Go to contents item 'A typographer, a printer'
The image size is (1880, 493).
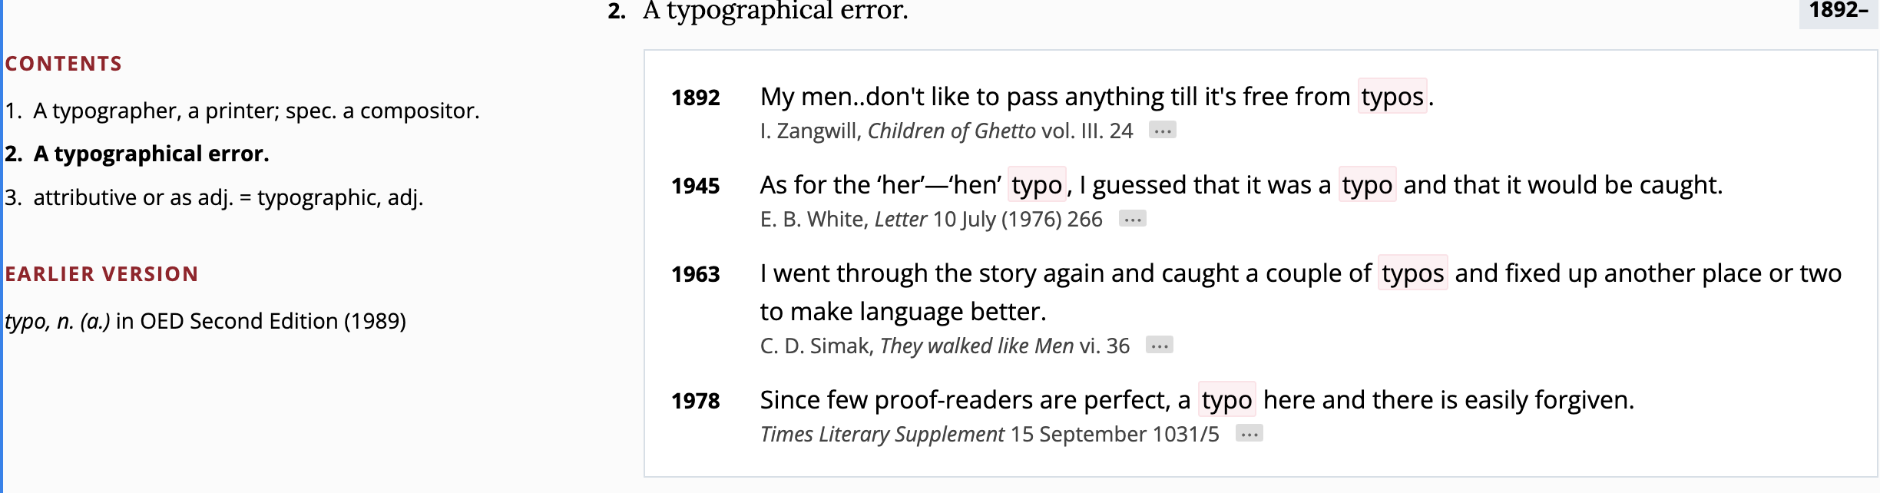point(256,111)
